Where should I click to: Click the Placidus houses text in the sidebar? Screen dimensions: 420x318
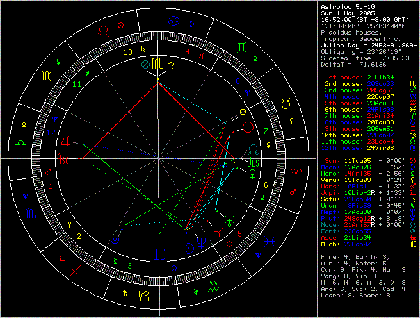pos(354,29)
